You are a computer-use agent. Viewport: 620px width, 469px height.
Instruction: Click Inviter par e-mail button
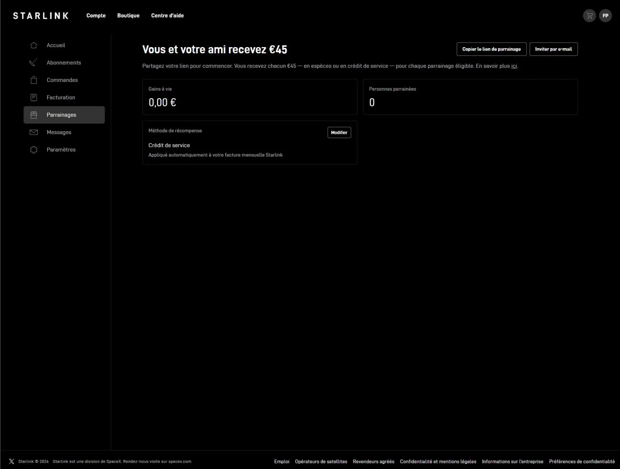(554, 49)
